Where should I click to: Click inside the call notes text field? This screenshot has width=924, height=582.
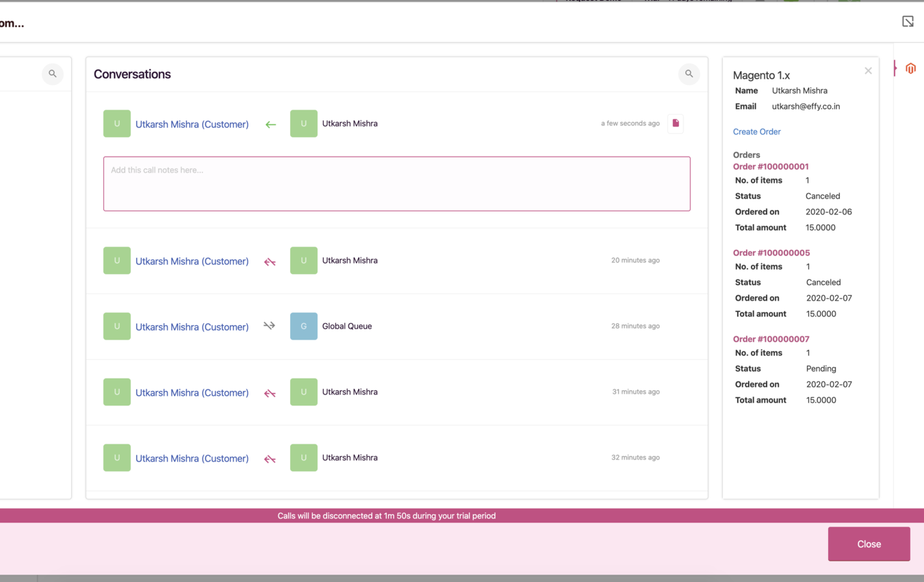(x=397, y=184)
